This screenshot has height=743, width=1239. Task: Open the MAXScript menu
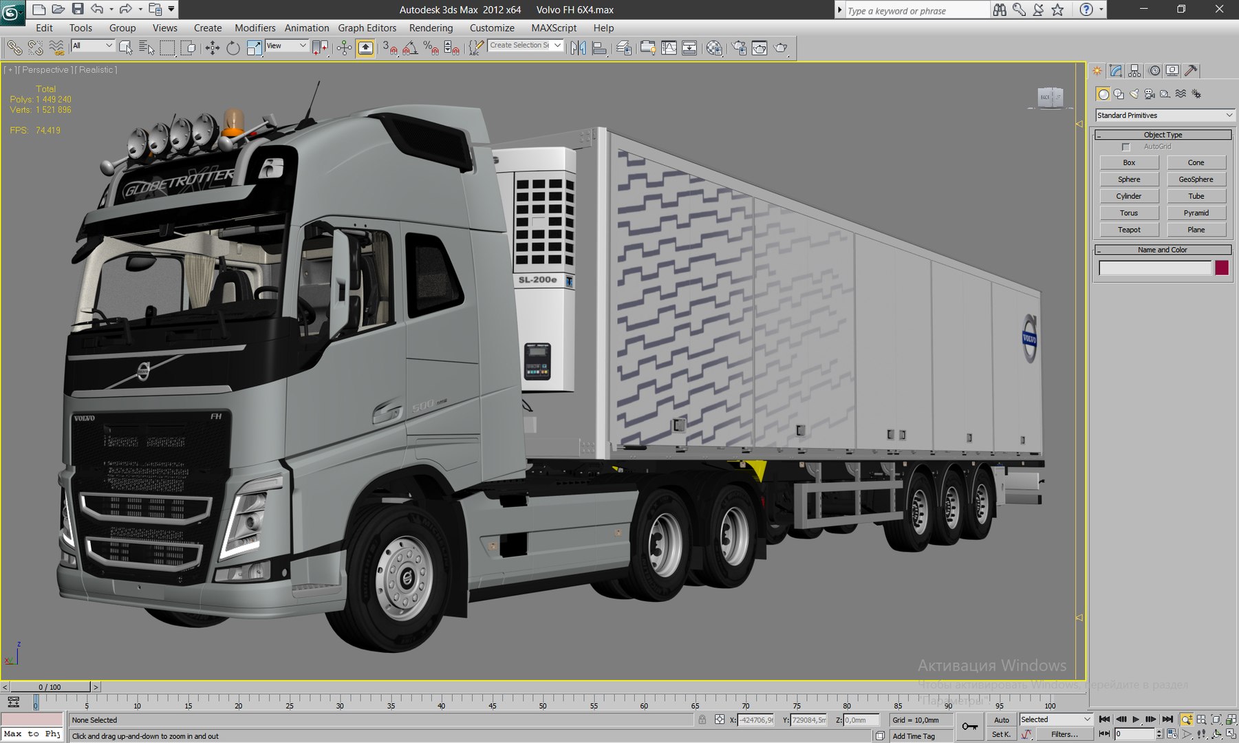click(553, 28)
